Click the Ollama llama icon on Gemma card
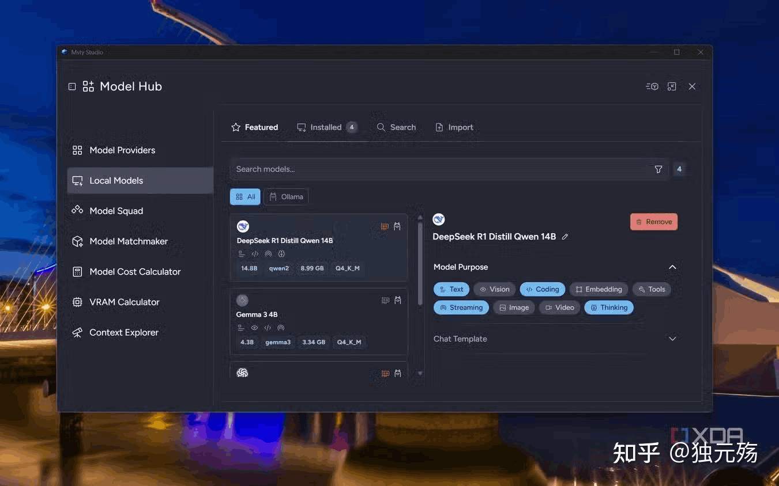779x486 pixels. click(397, 301)
